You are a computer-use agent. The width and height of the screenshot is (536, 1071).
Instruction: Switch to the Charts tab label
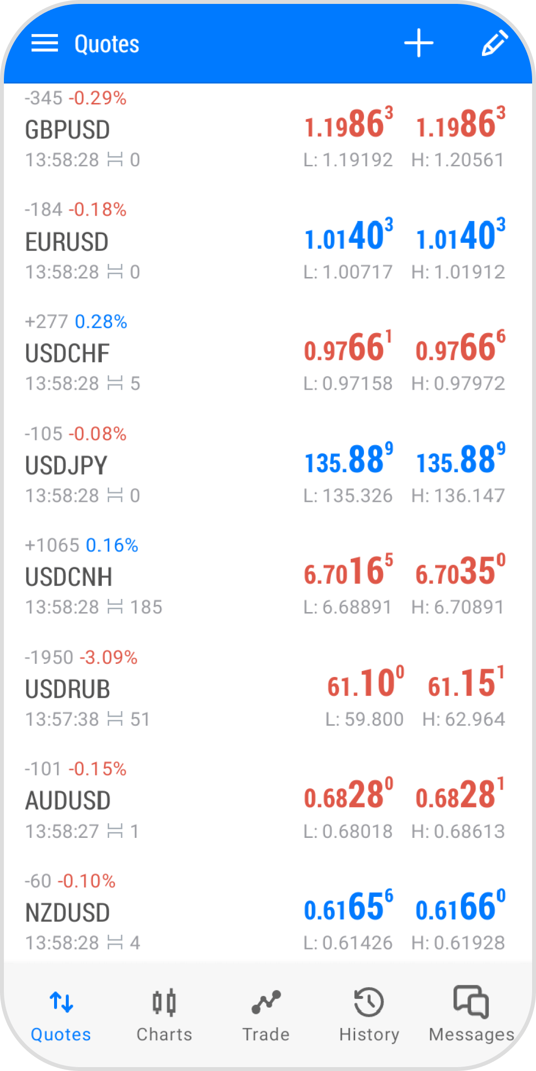[164, 1034]
